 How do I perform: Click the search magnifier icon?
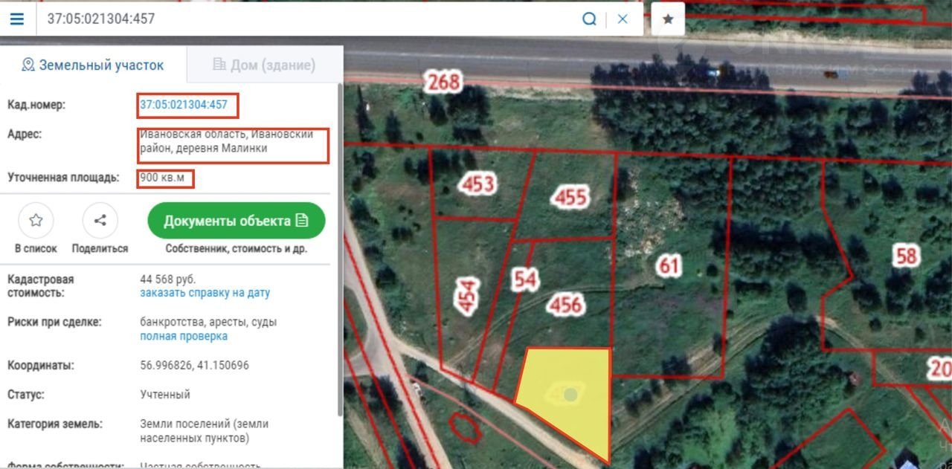point(589,19)
